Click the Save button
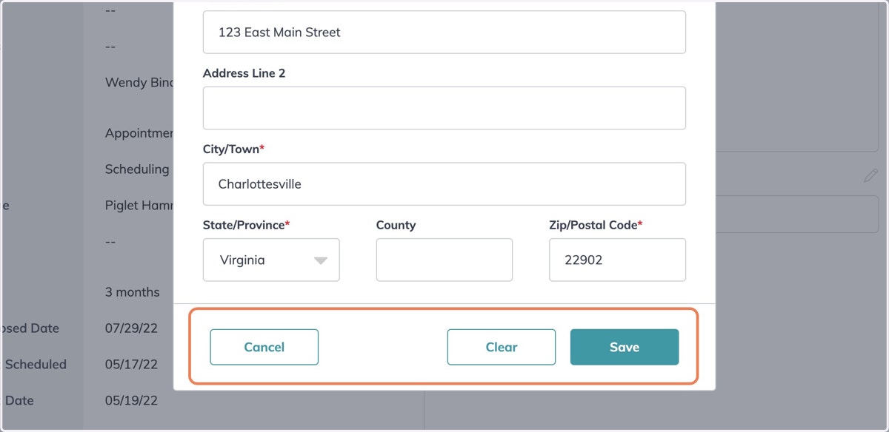889x432 pixels. [625, 347]
